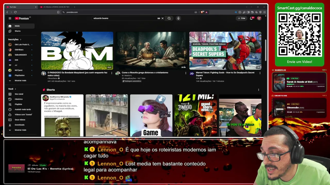Viewport: 330px width, 185px height.
Task: Open options for the filosofia grega video
Action: pos(186,73)
